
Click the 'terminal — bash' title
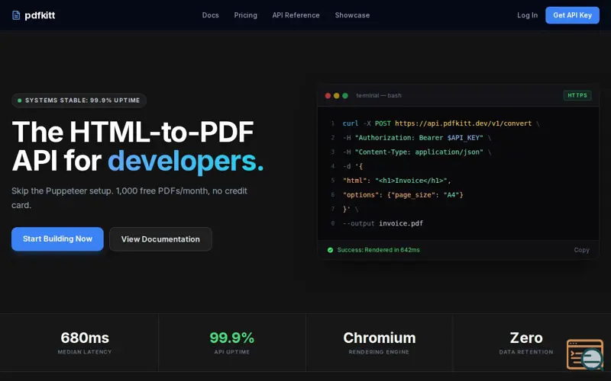click(x=378, y=96)
